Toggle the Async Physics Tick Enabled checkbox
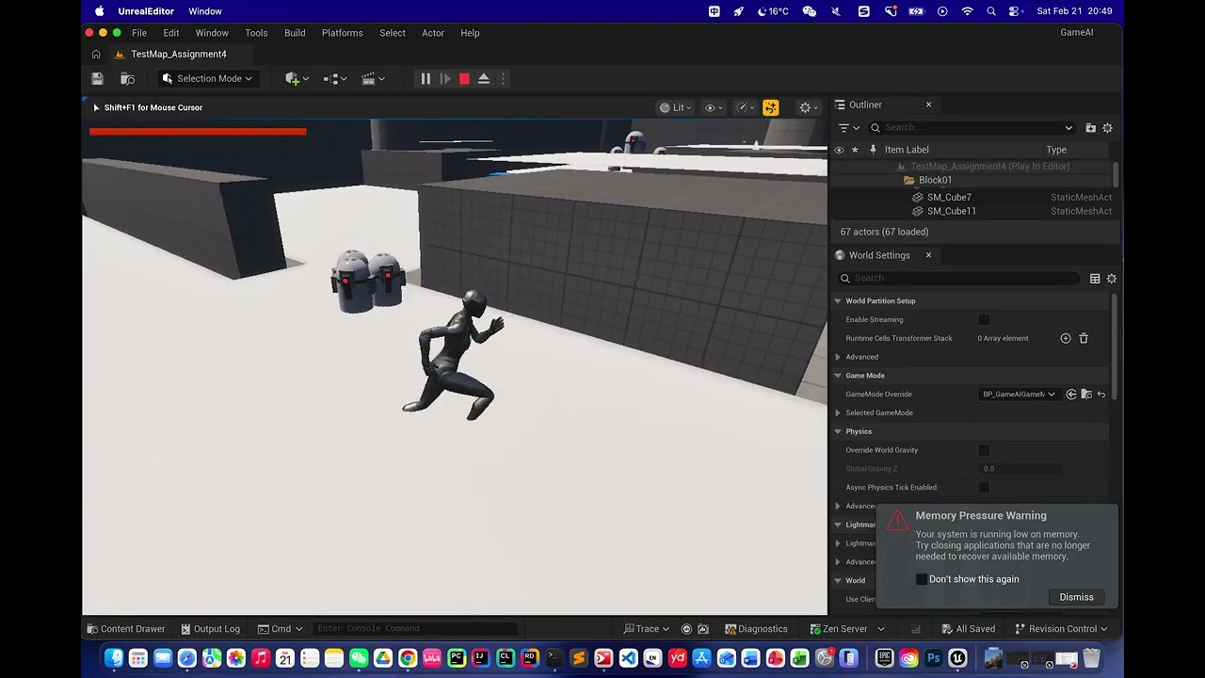Screen dimensions: 1205x678 (x=984, y=487)
